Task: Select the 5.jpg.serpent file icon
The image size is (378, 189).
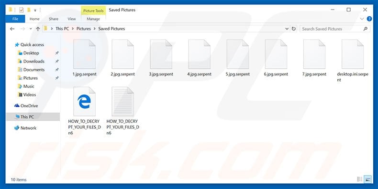Action: (x=238, y=54)
